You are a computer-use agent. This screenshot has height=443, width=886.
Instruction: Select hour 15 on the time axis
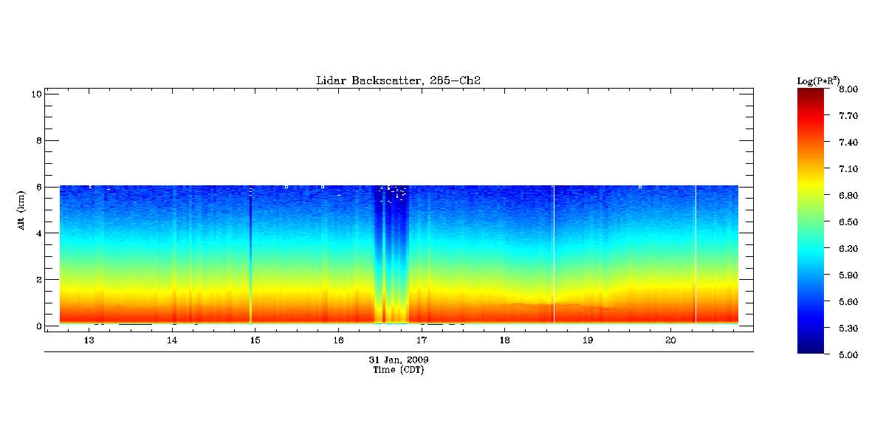coord(255,340)
